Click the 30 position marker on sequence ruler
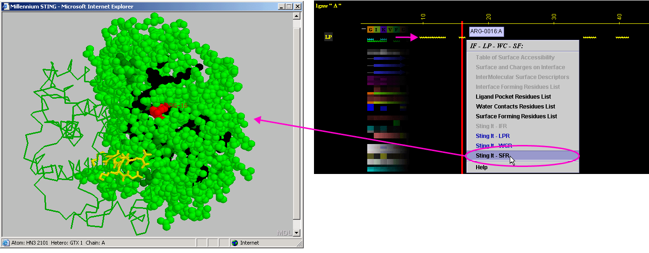This screenshot has height=253, width=649. coord(554,17)
